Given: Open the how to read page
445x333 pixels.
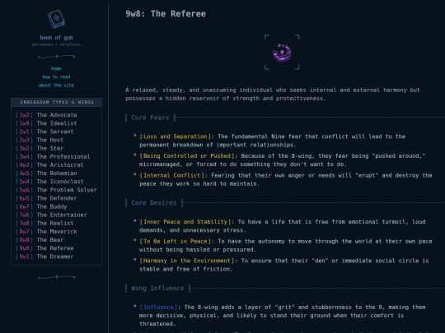Looking at the screenshot, I should [x=56, y=76].
